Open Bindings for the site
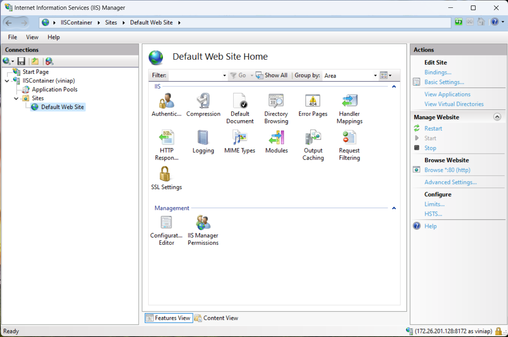Image resolution: width=508 pixels, height=337 pixels. point(438,72)
